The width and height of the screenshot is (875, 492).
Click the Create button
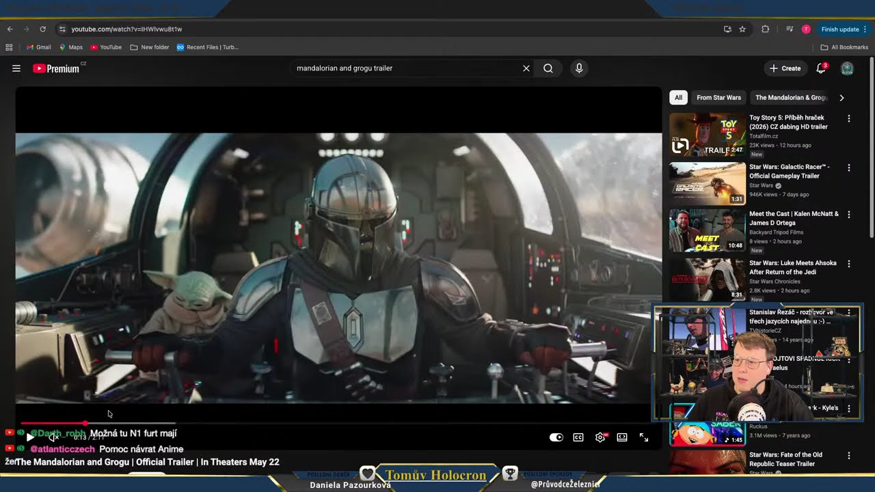pyautogui.click(x=785, y=68)
